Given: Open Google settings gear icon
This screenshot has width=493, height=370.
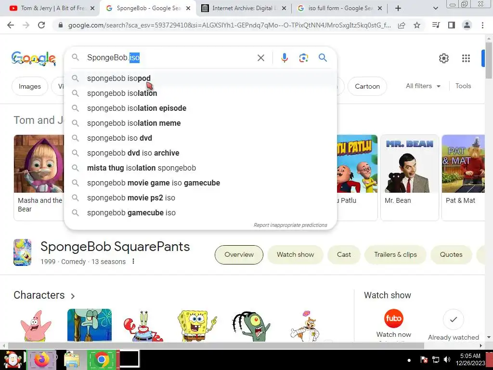Looking at the screenshot, I should click(443, 58).
